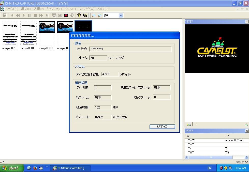Click the 総フレーム field showing 5834
The height and width of the screenshot is (172, 249).
103,97
